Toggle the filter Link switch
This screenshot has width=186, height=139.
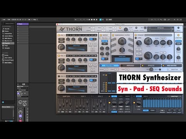(136, 38)
